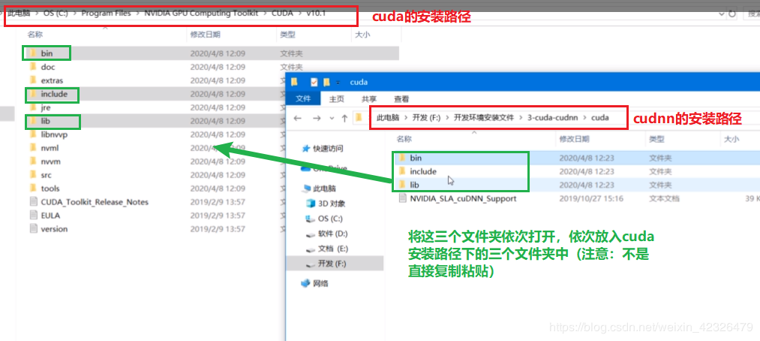Go forward using the right arrow in cuda window
Viewport: 760px width, 341px height.
point(317,118)
